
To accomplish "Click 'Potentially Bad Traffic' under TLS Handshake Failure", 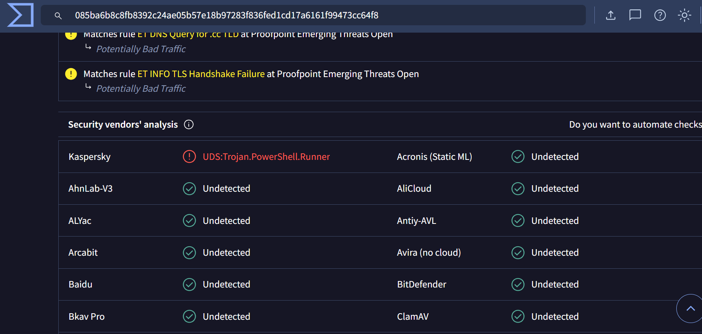I will pos(141,88).
